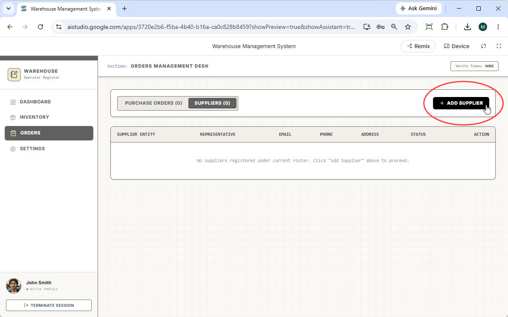Click the Supplier Entity column header
Image resolution: width=508 pixels, height=317 pixels.
[136, 134]
